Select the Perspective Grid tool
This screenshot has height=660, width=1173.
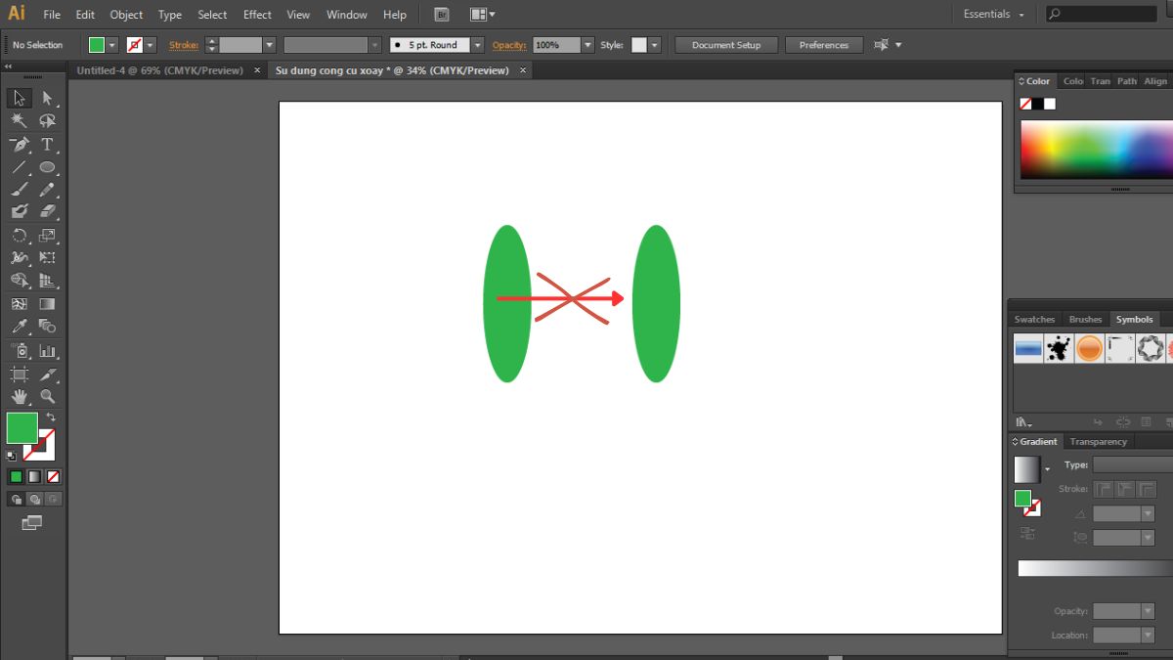(x=47, y=281)
